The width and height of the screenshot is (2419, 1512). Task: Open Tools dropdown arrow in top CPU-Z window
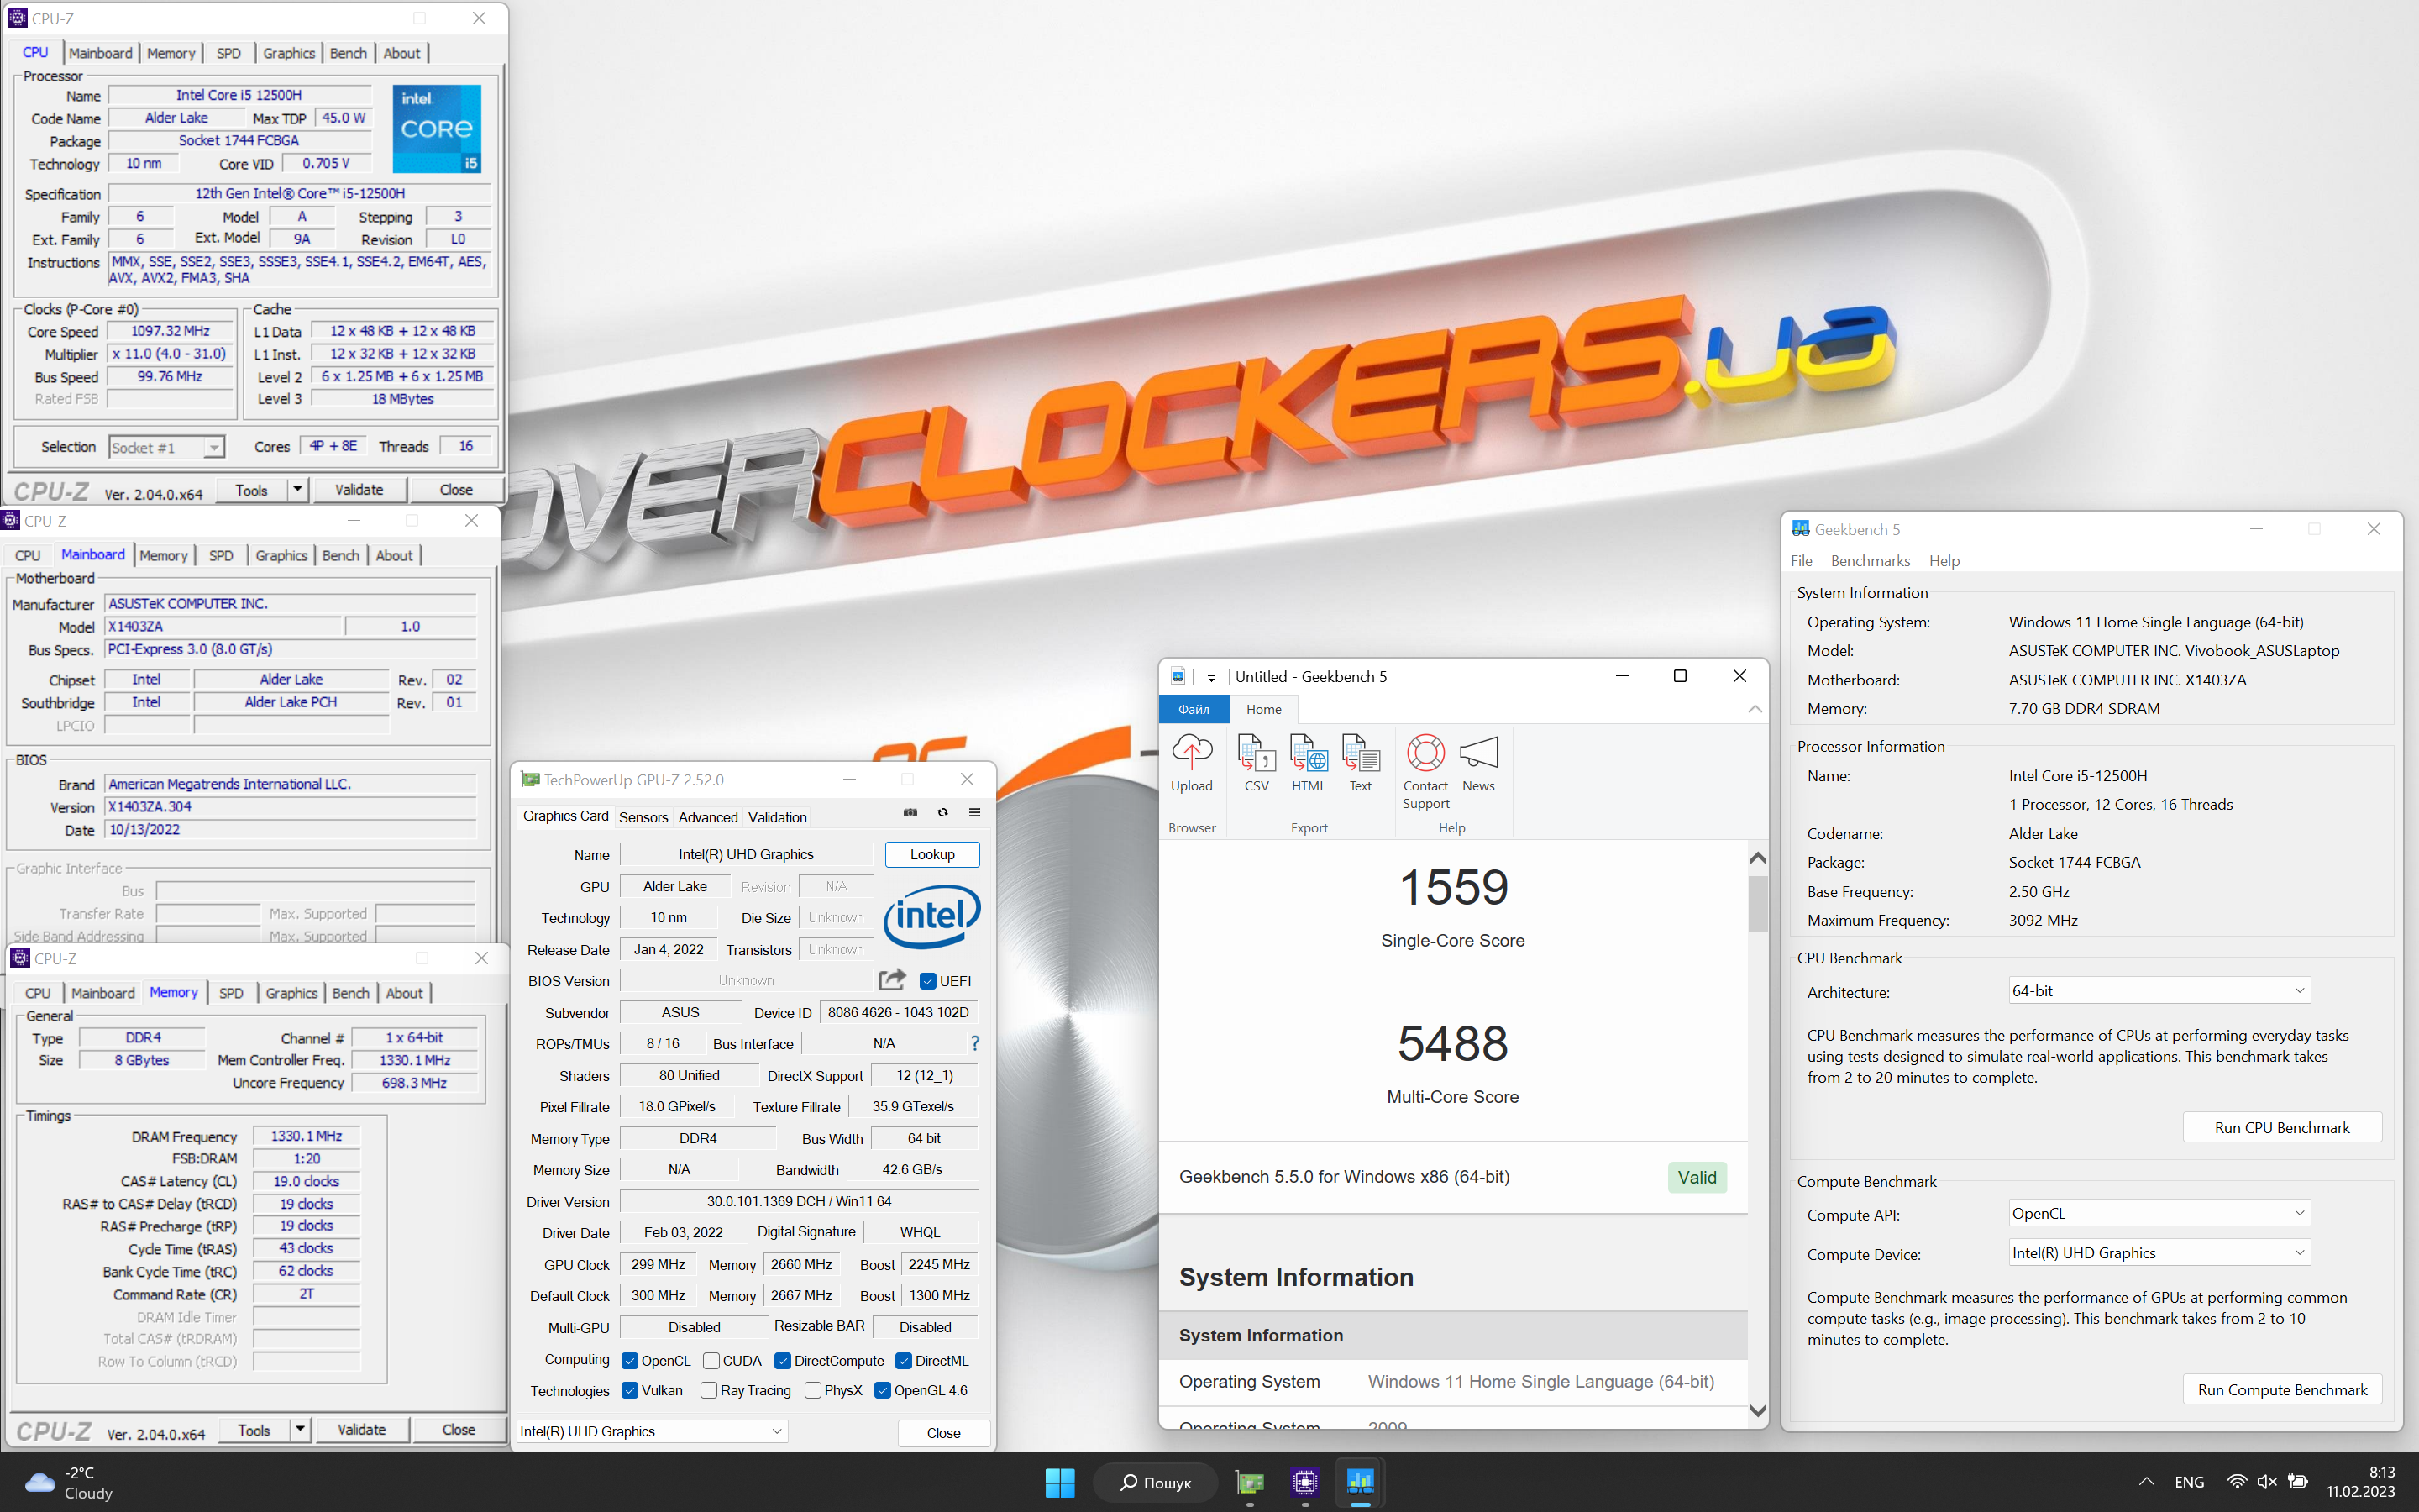pyautogui.click(x=296, y=489)
